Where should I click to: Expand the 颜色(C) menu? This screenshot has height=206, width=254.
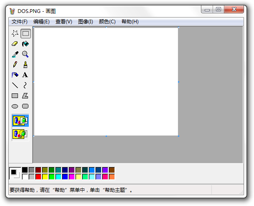tap(107, 22)
